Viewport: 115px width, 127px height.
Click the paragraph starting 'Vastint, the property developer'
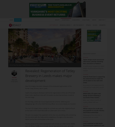(50, 95)
